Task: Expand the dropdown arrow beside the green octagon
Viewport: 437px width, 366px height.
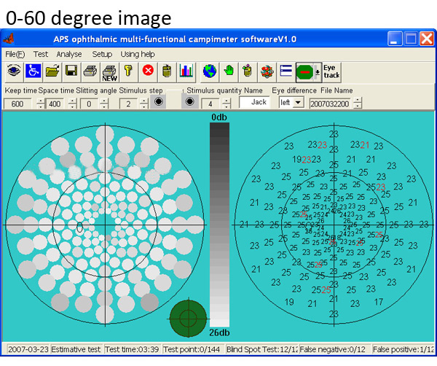Action: (318, 72)
